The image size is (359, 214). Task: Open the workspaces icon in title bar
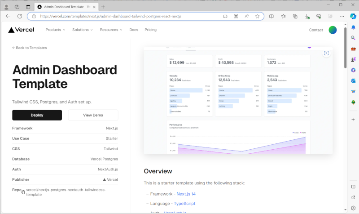(x=17, y=7)
